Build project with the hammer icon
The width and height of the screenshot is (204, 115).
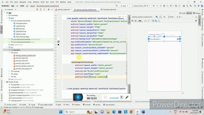tap(117, 6)
